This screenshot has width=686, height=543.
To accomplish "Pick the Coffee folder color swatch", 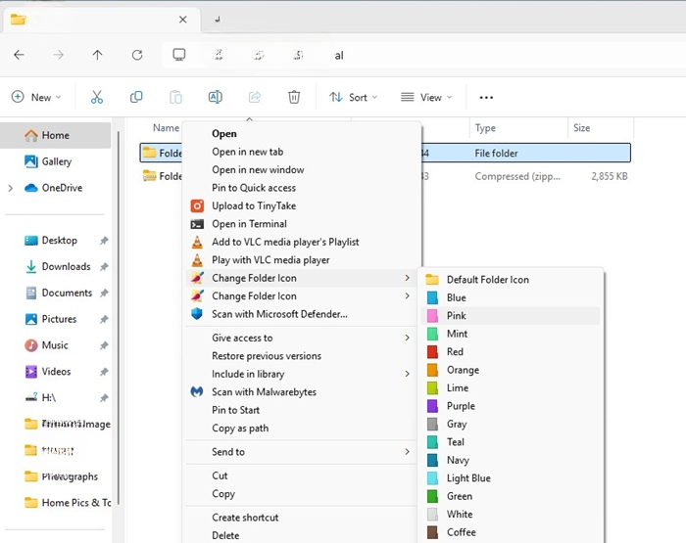I will click(432, 532).
